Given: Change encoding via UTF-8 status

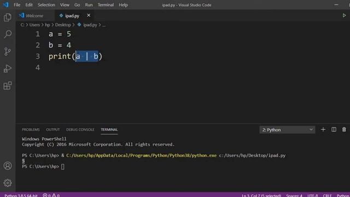Looking at the screenshot, I should point(312,195).
